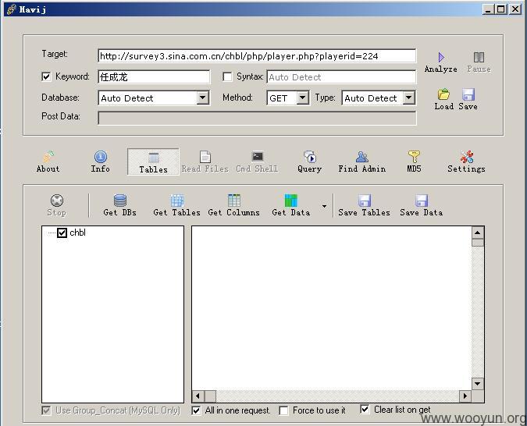
Task: Fetch databases with Get DBs
Action: coord(120,205)
